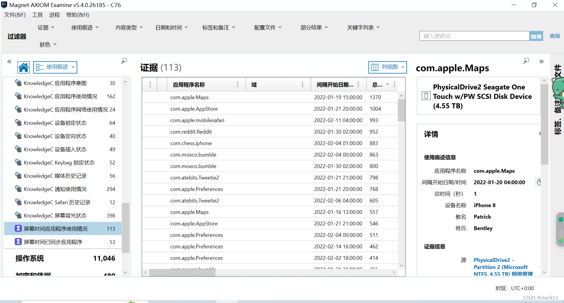Click 高级 advanced search link
The width and height of the screenshot is (564, 303).
(x=555, y=36)
